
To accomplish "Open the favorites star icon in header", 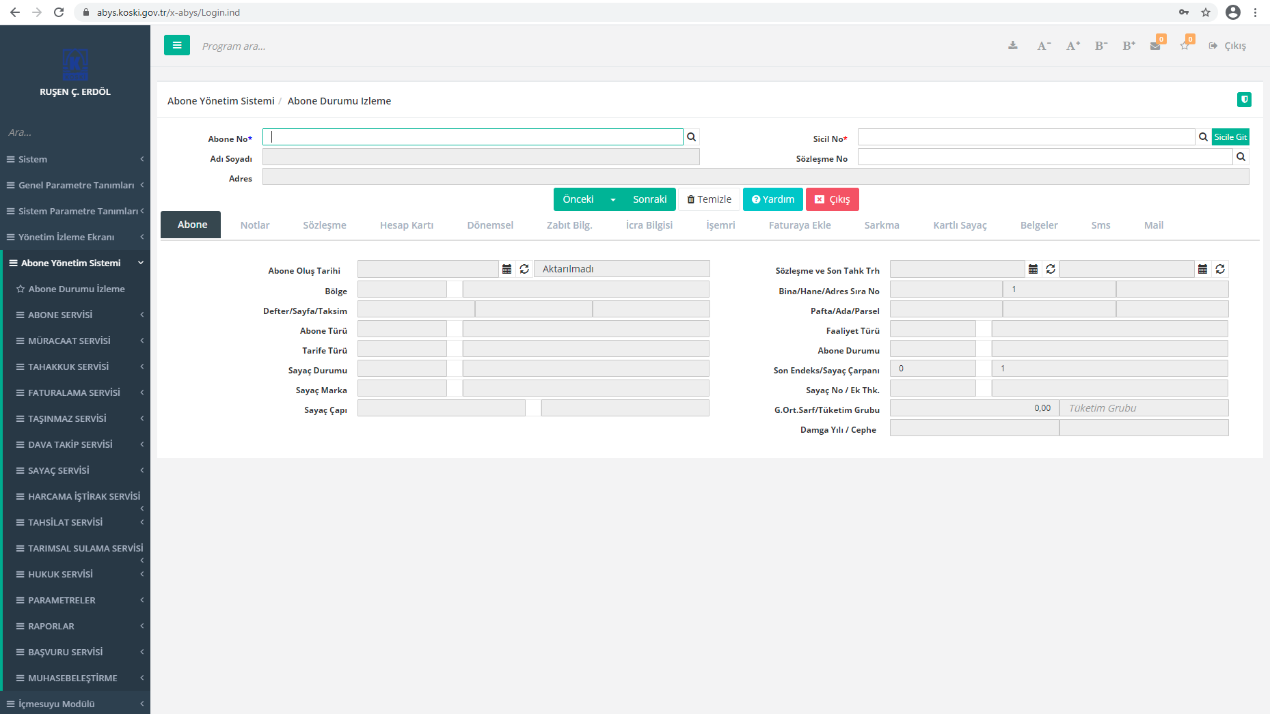I will click(1185, 46).
